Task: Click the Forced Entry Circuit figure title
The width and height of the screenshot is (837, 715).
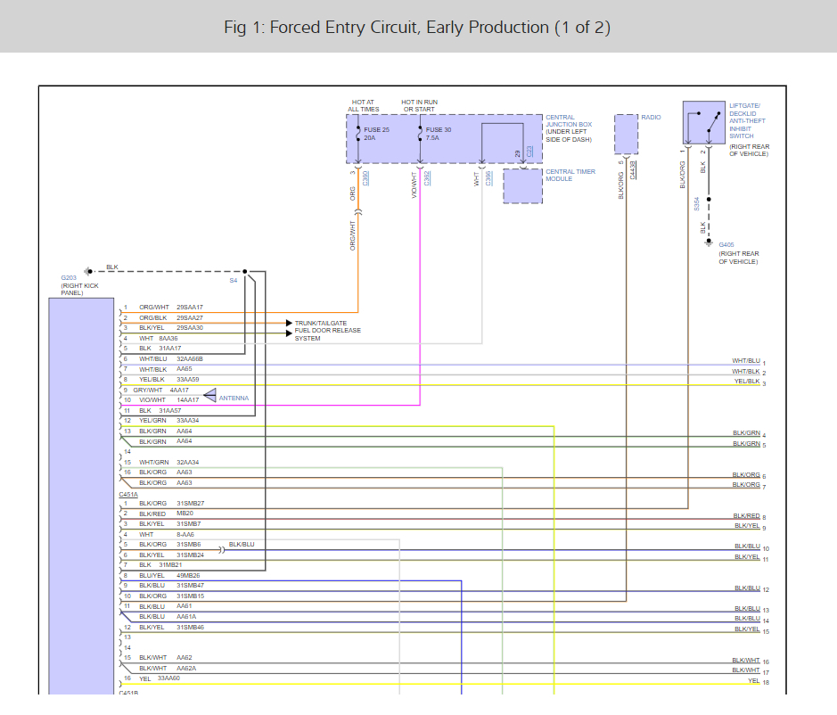Action: coord(417,27)
